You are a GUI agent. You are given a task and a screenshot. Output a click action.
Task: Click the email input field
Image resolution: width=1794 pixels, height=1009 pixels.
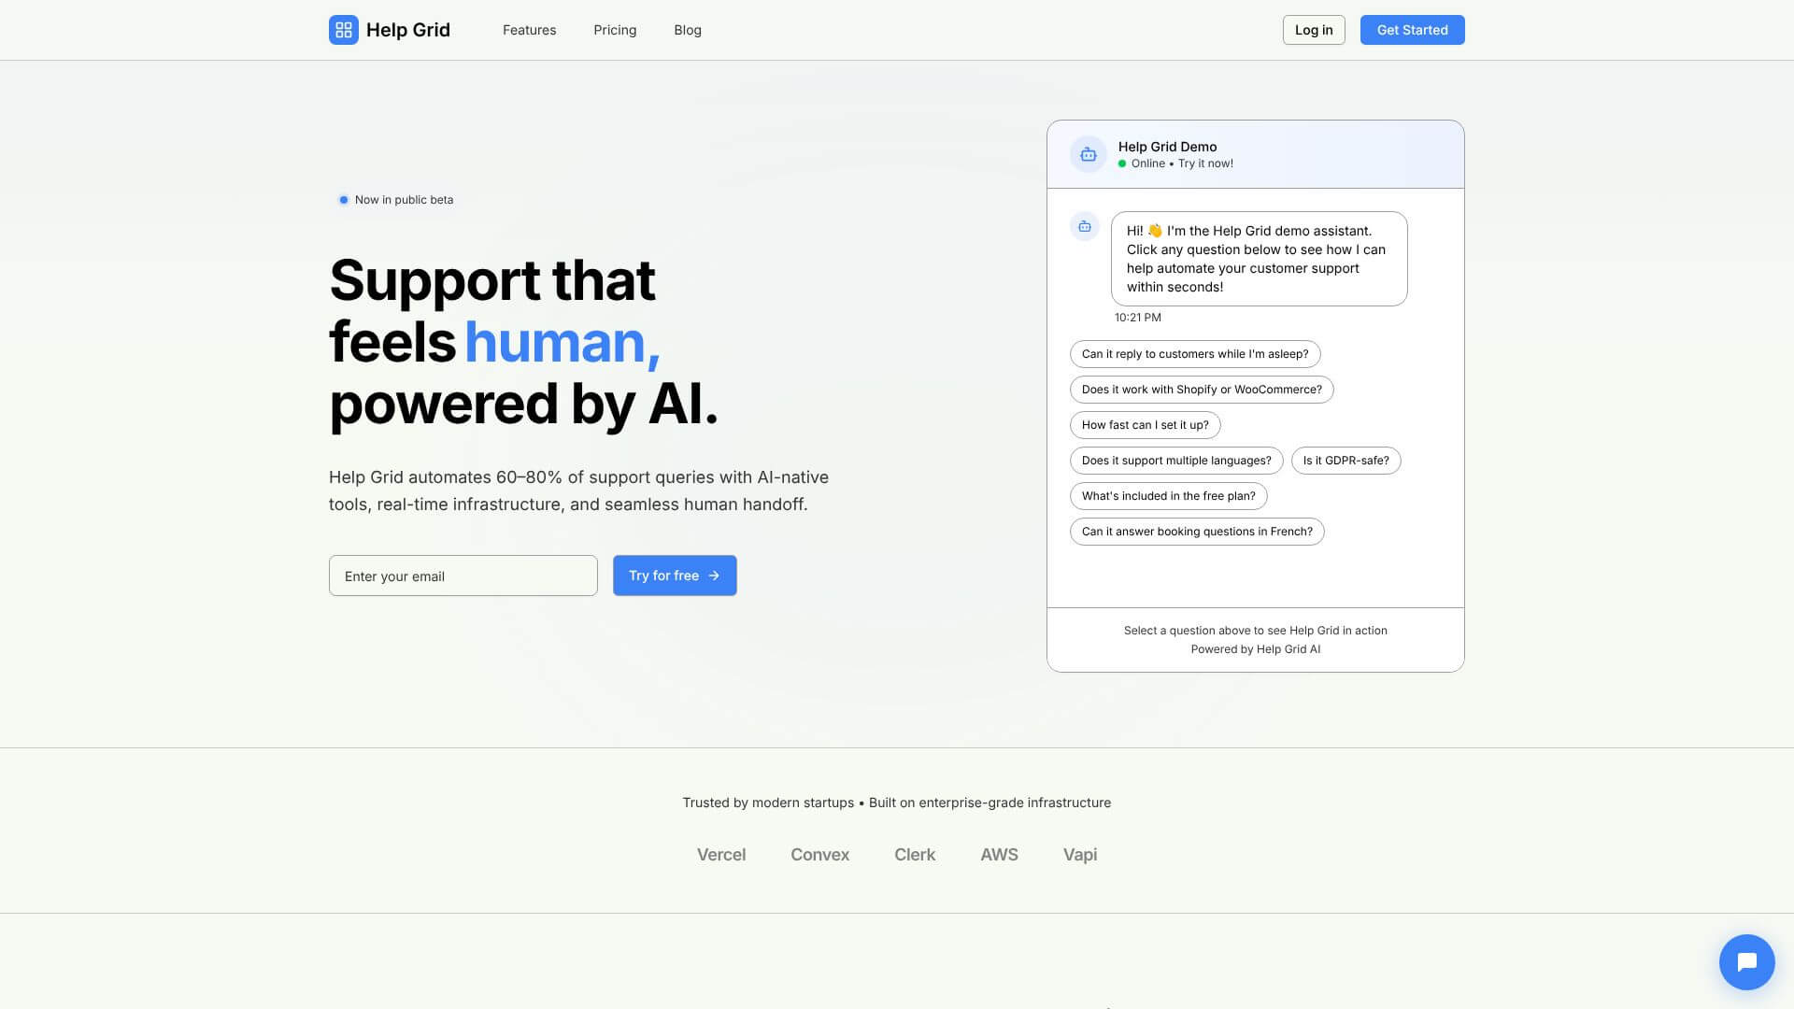click(x=463, y=576)
